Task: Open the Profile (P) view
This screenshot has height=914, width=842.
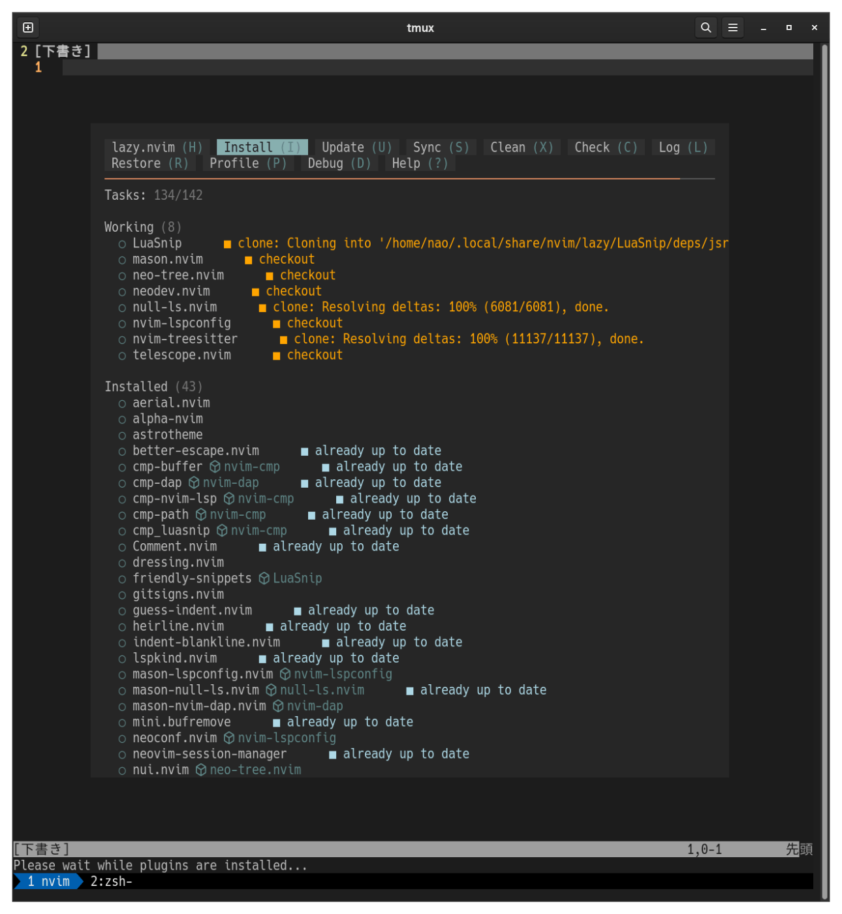Action: (248, 163)
